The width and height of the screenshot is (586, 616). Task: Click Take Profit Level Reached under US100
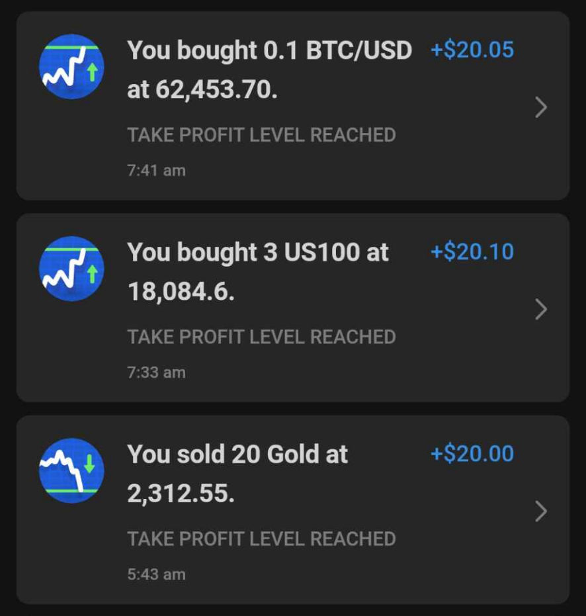[x=261, y=337]
